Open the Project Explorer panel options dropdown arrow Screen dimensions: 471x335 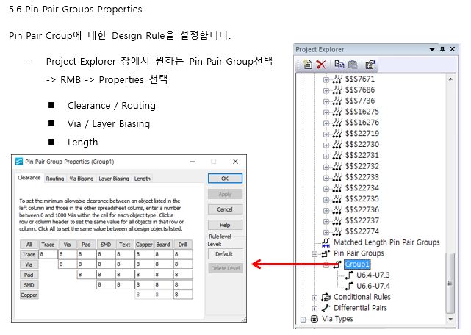pyautogui.click(x=431, y=49)
